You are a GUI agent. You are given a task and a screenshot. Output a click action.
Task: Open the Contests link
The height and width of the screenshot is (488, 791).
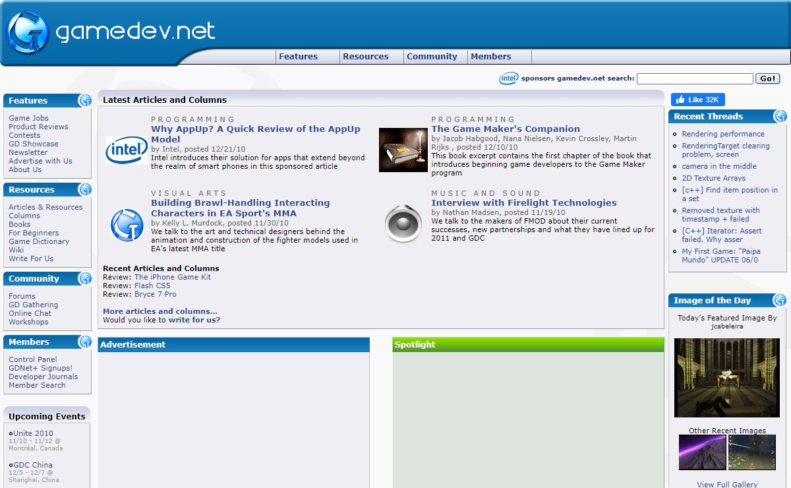pyautogui.click(x=24, y=135)
